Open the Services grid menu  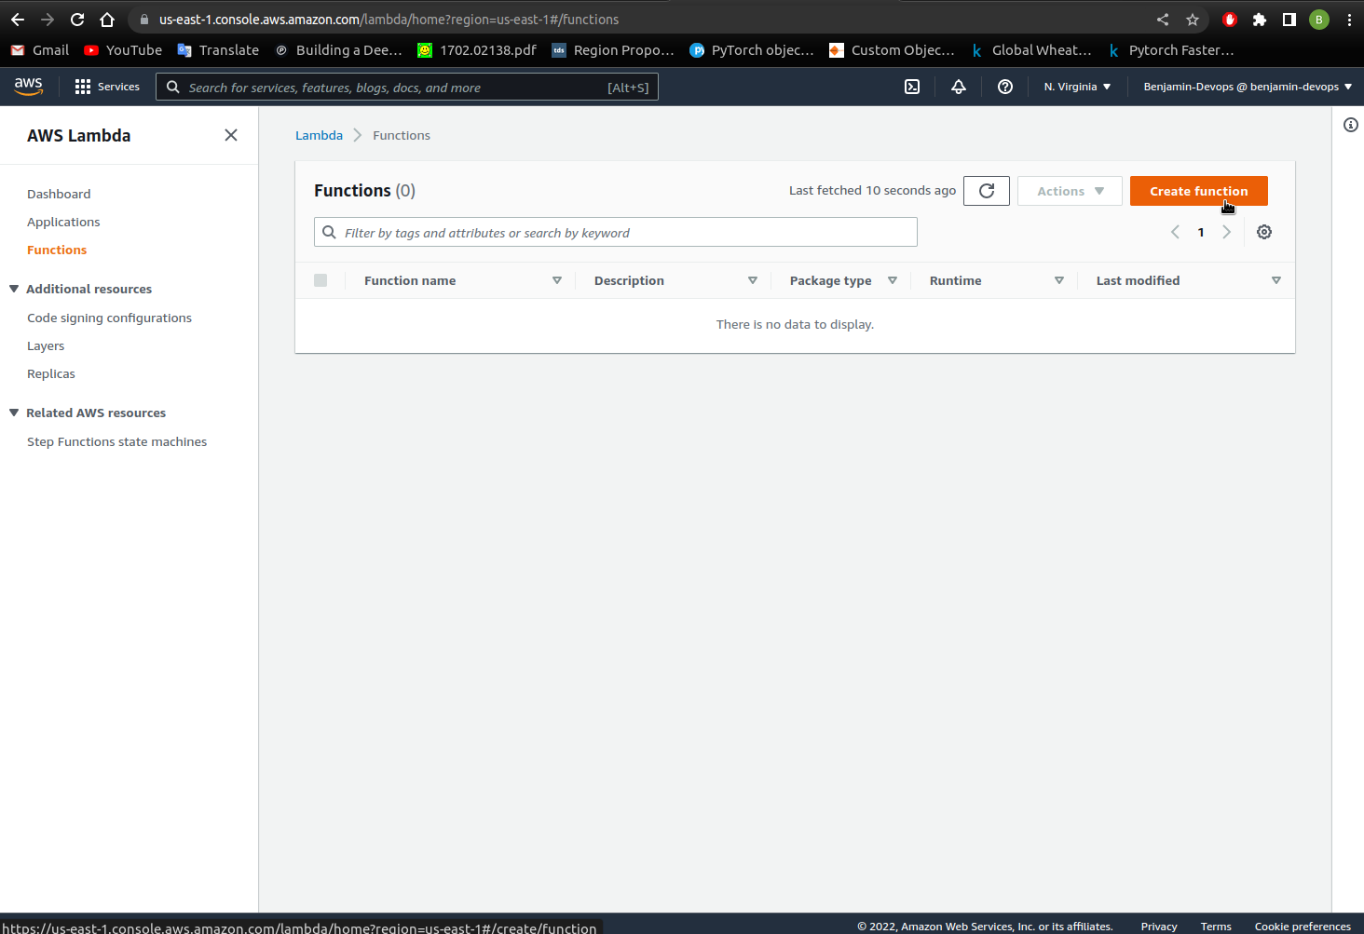click(107, 87)
